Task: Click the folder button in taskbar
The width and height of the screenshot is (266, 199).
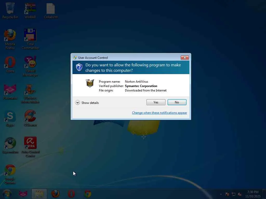Action: 39,194
